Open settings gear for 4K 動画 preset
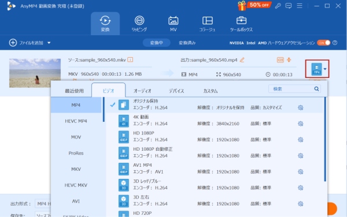This screenshot has width=347, height=217. click(x=300, y=124)
